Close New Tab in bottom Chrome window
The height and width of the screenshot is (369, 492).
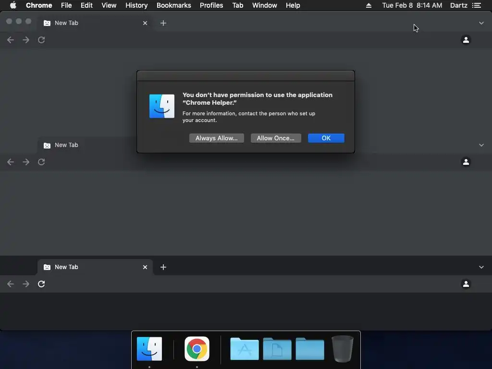click(145, 267)
